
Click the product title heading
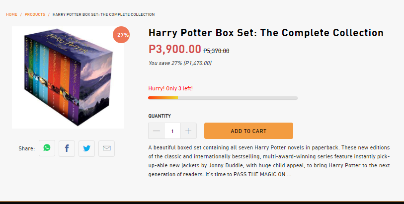[x=266, y=33]
